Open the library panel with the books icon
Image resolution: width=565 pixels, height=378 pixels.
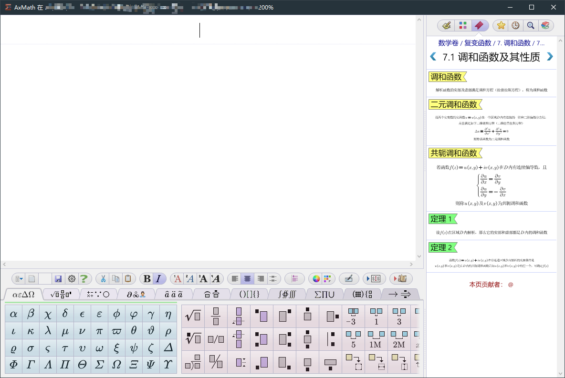coord(545,25)
